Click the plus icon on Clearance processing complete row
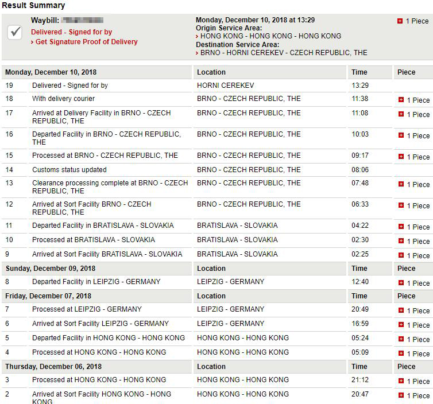The height and width of the screenshot is (404, 433). (401, 184)
